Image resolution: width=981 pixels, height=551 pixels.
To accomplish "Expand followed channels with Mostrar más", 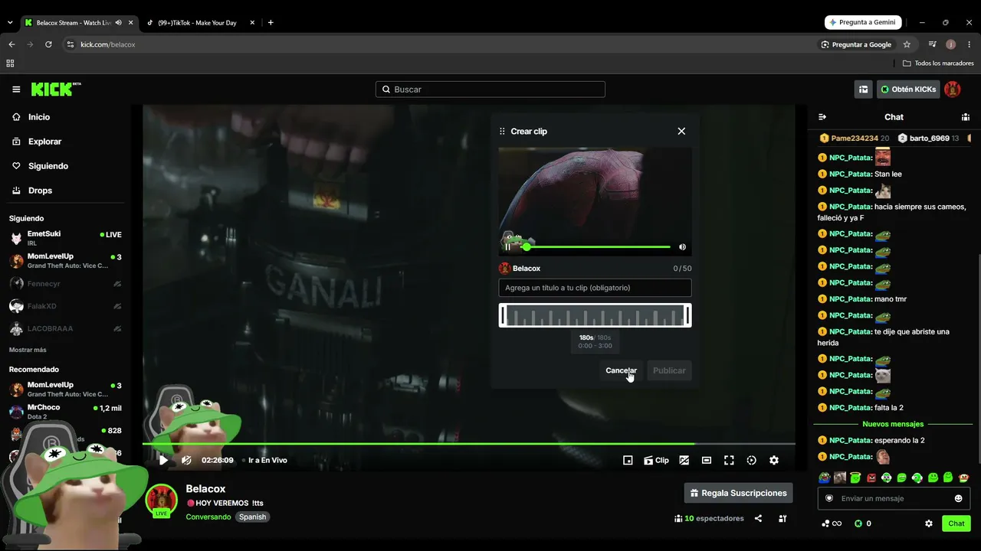I will click(x=28, y=350).
